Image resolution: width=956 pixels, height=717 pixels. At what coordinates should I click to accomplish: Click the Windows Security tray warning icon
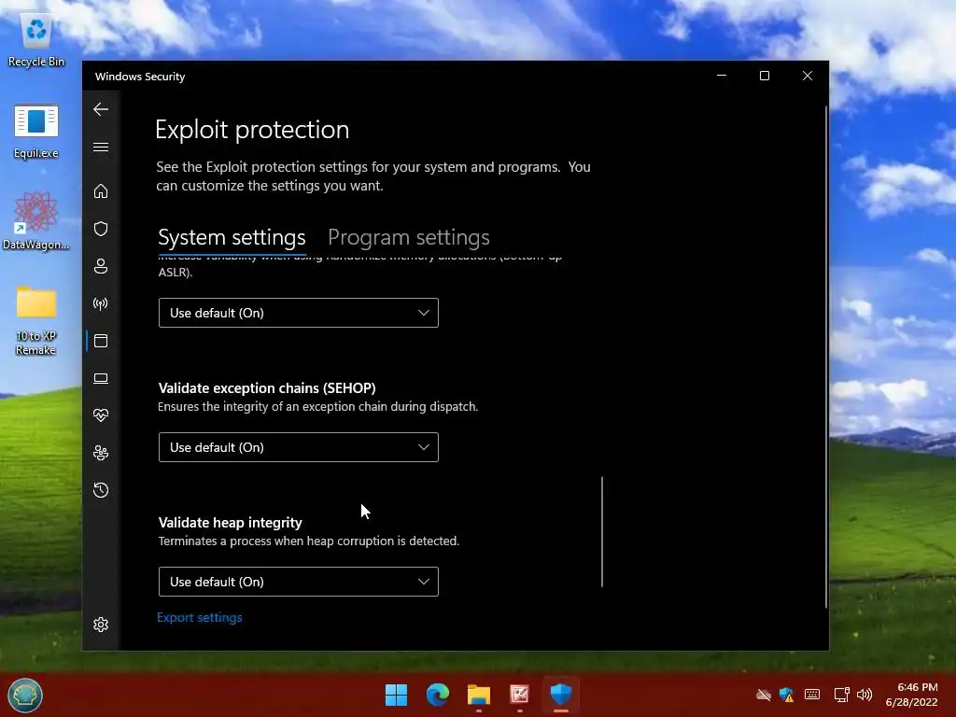pyautogui.click(x=786, y=695)
